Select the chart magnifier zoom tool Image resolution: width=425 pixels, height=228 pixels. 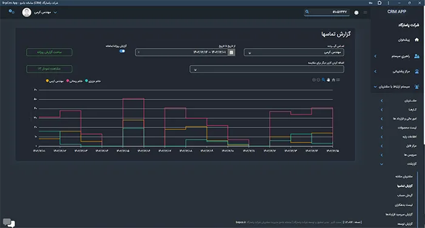tap(324, 80)
